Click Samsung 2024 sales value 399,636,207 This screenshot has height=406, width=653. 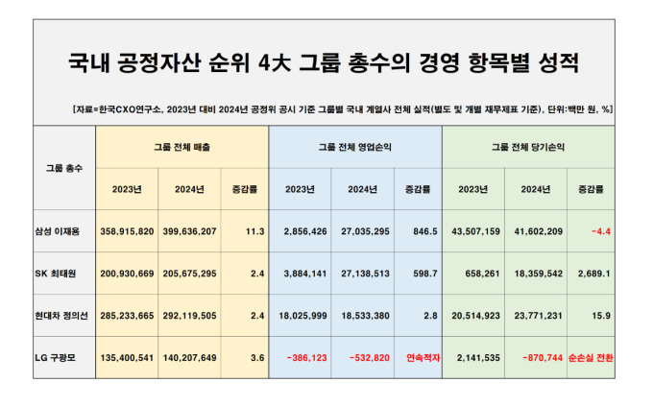189,231
